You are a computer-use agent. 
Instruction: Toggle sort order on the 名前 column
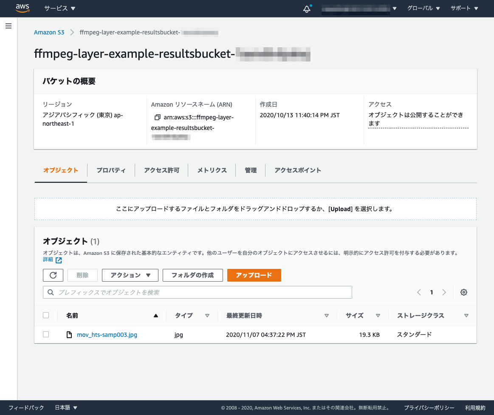coord(155,315)
